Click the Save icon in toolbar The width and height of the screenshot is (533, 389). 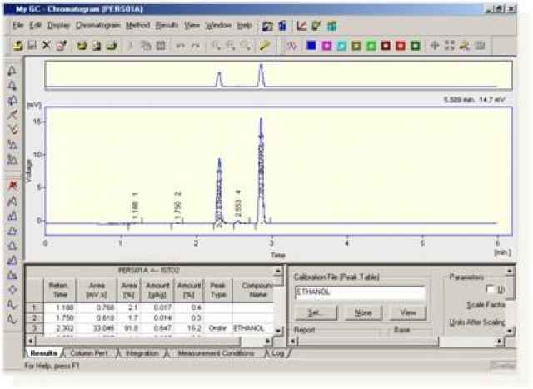[x=32, y=45]
